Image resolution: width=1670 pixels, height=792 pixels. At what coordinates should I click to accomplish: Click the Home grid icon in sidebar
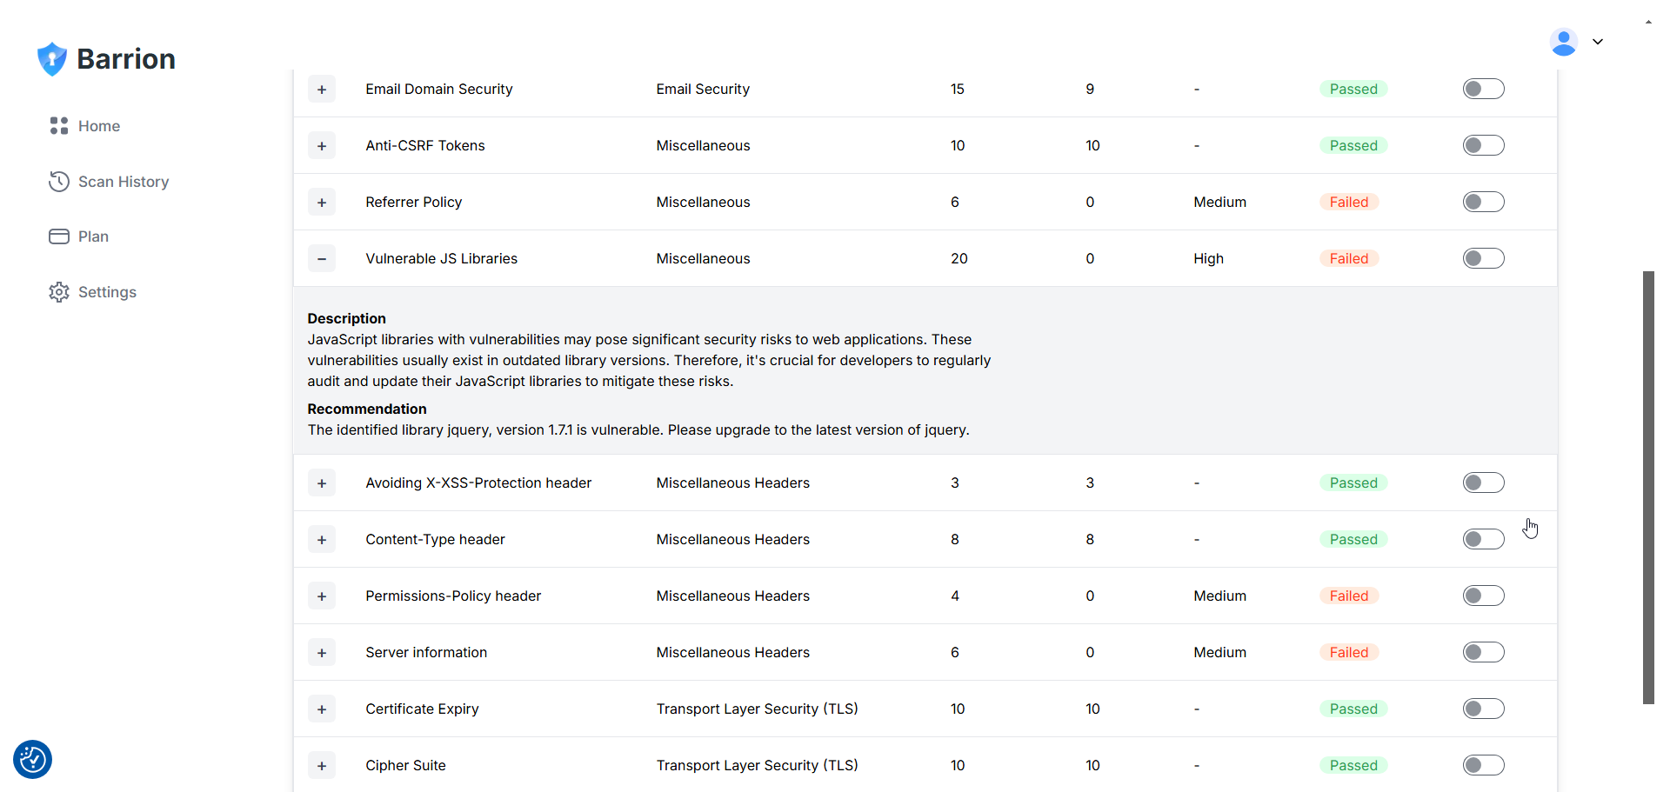(x=58, y=126)
